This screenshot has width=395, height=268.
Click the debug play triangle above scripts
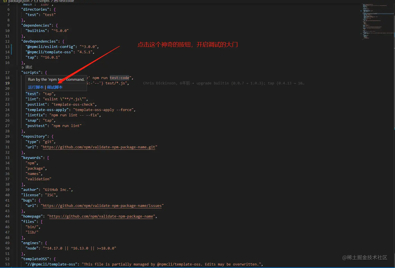23,68
